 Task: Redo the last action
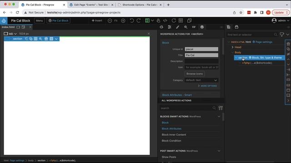click(139, 20)
